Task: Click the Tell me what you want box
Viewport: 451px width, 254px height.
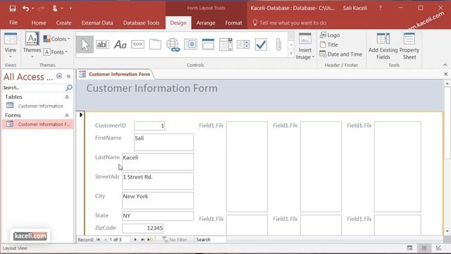Action: click(290, 23)
